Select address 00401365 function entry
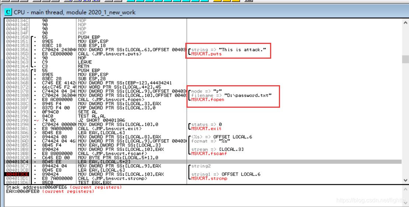 pyautogui.click(x=17, y=70)
